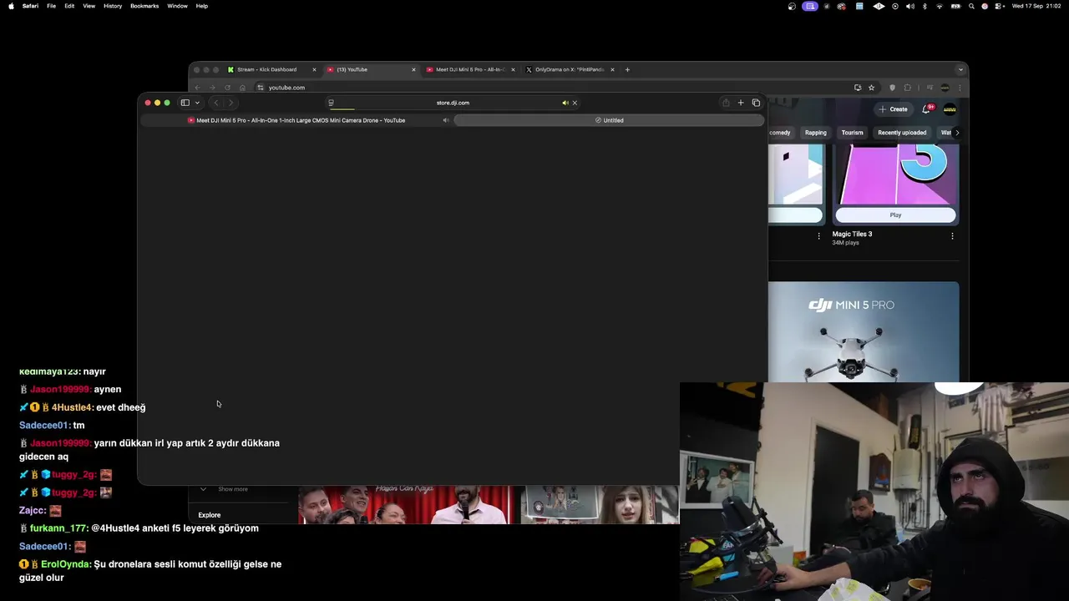Open the Bookmarks menu
Viewport: 1069px width, 601px height.
tap(144, 6)
